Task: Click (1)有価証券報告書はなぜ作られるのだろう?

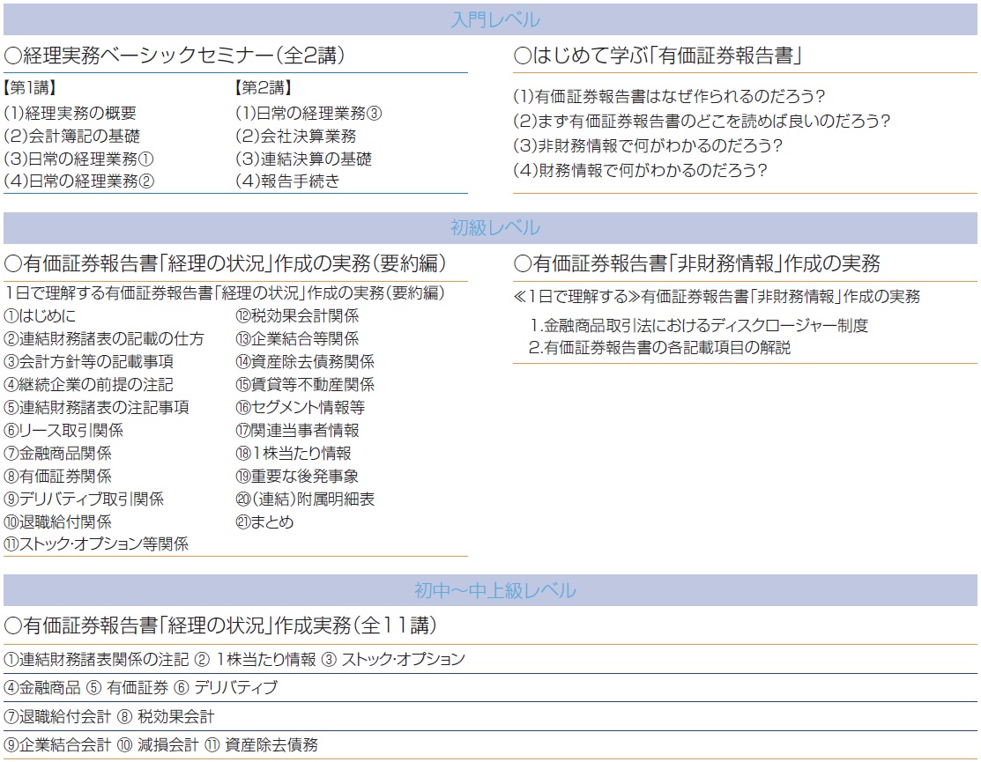Action: pyautogui.click(x=670, y=96)
